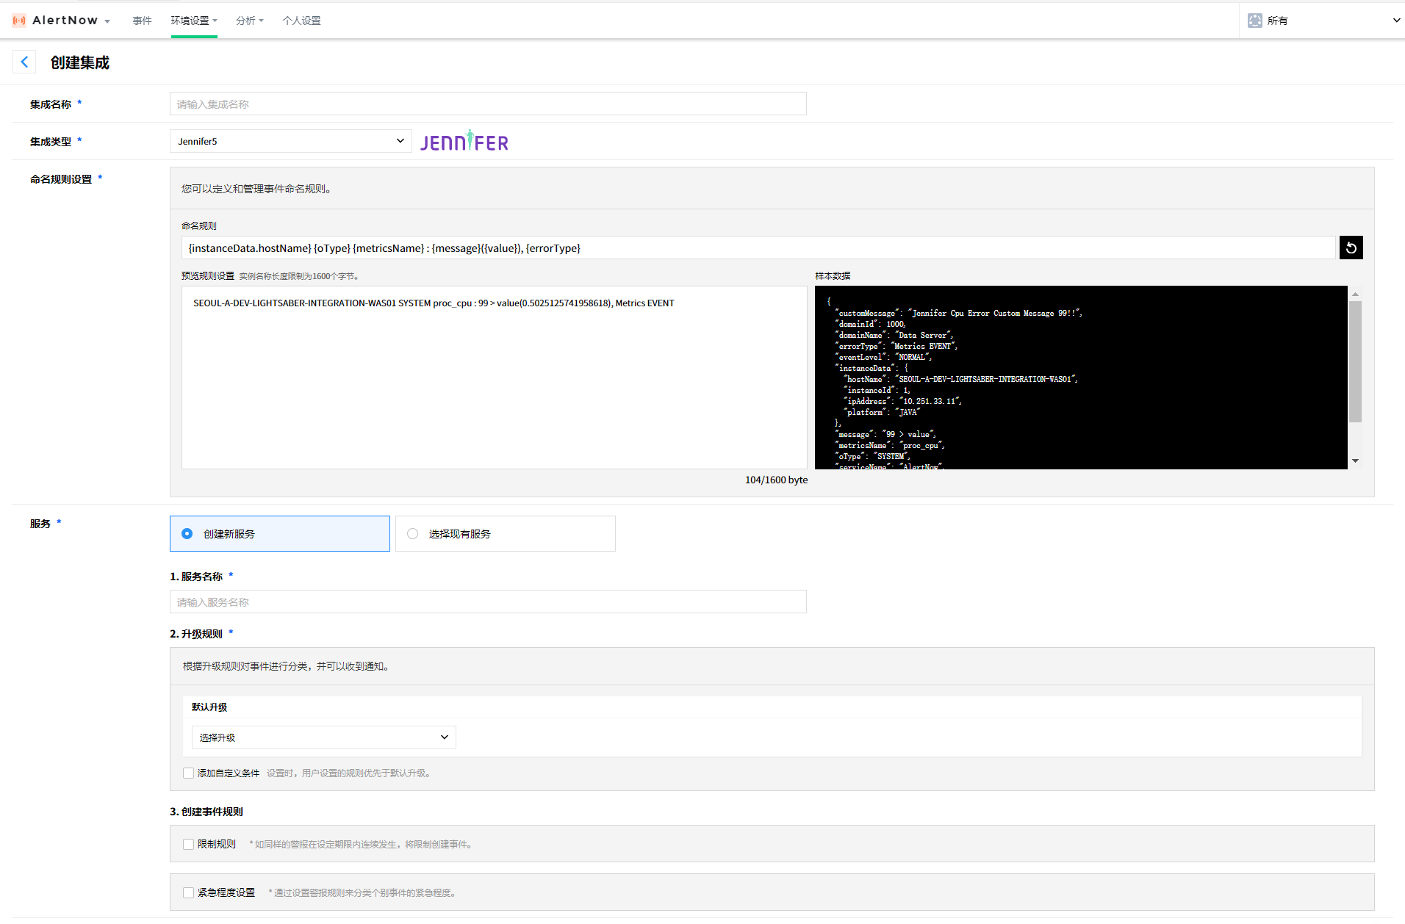Open the 分析 menu
The image size is (1405, 924).
coord(249,21)
